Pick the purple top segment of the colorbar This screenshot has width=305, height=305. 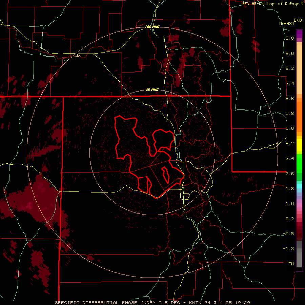[299, 34]
